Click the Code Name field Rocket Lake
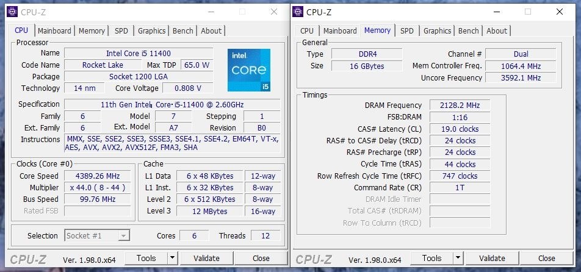 (103, 65)
